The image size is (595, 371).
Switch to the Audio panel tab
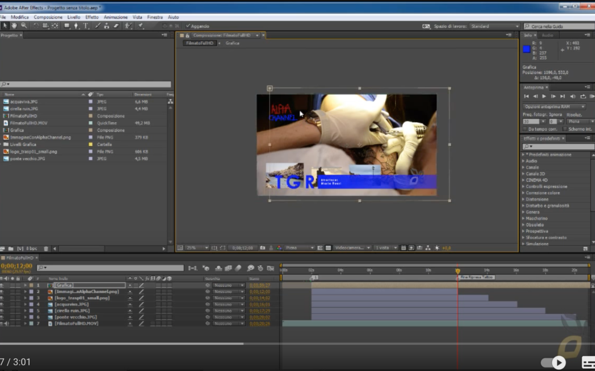[x=547, y=35]
